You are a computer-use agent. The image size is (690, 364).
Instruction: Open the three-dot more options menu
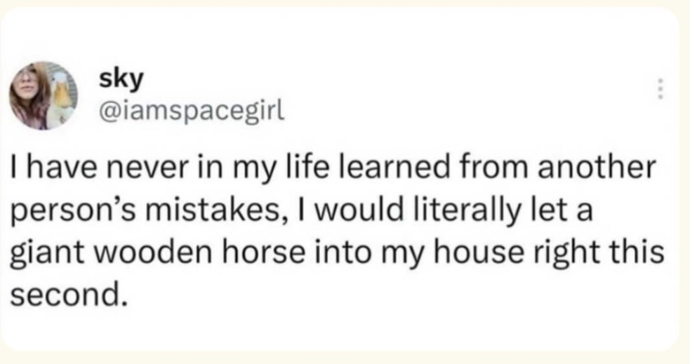(660, 89)
